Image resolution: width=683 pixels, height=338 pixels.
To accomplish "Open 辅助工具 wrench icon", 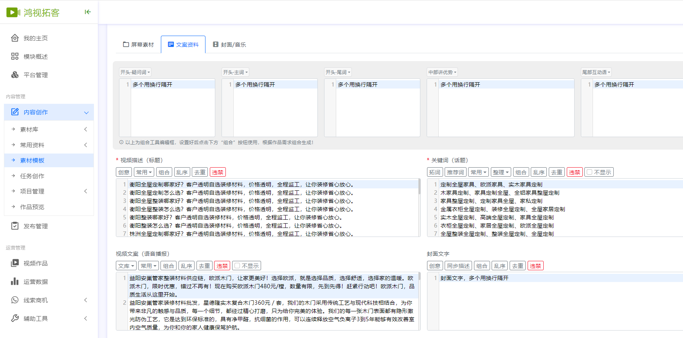I will tap(15, 318).
